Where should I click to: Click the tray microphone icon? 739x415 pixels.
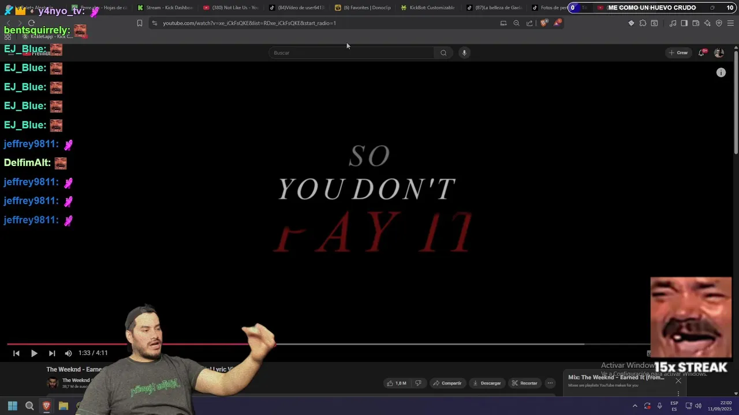pos(659,406)
